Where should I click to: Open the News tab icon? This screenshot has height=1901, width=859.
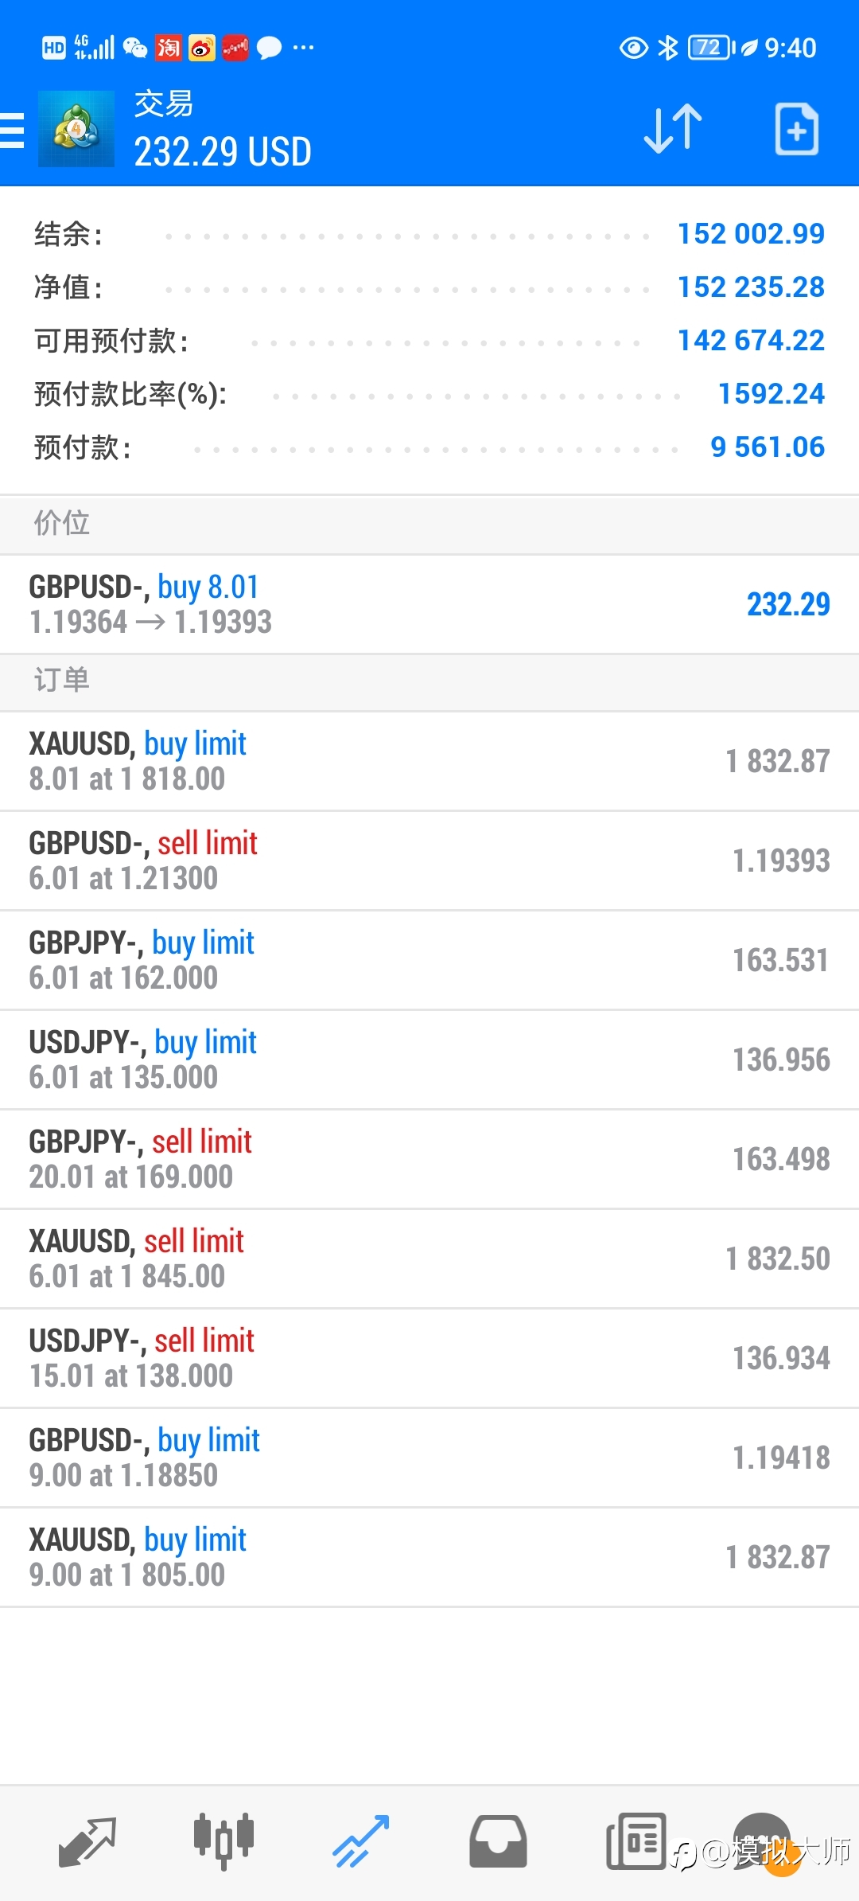click(636, 1841)
